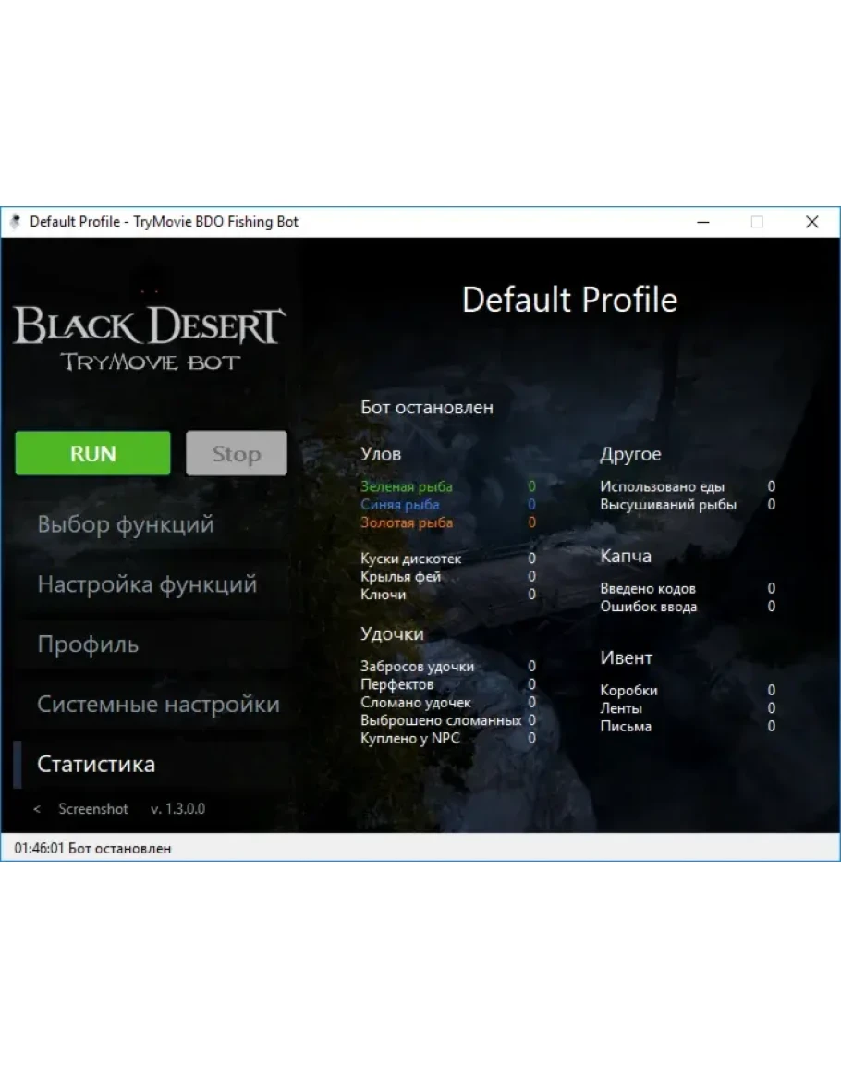Click the version number v. 1.3.0.0

click(177, 809)
